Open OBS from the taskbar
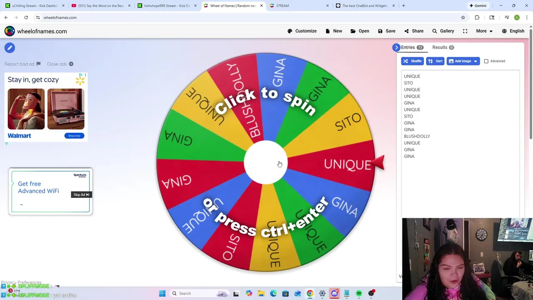The width and height of the screenshot is (533, 300). coord(371,293)
